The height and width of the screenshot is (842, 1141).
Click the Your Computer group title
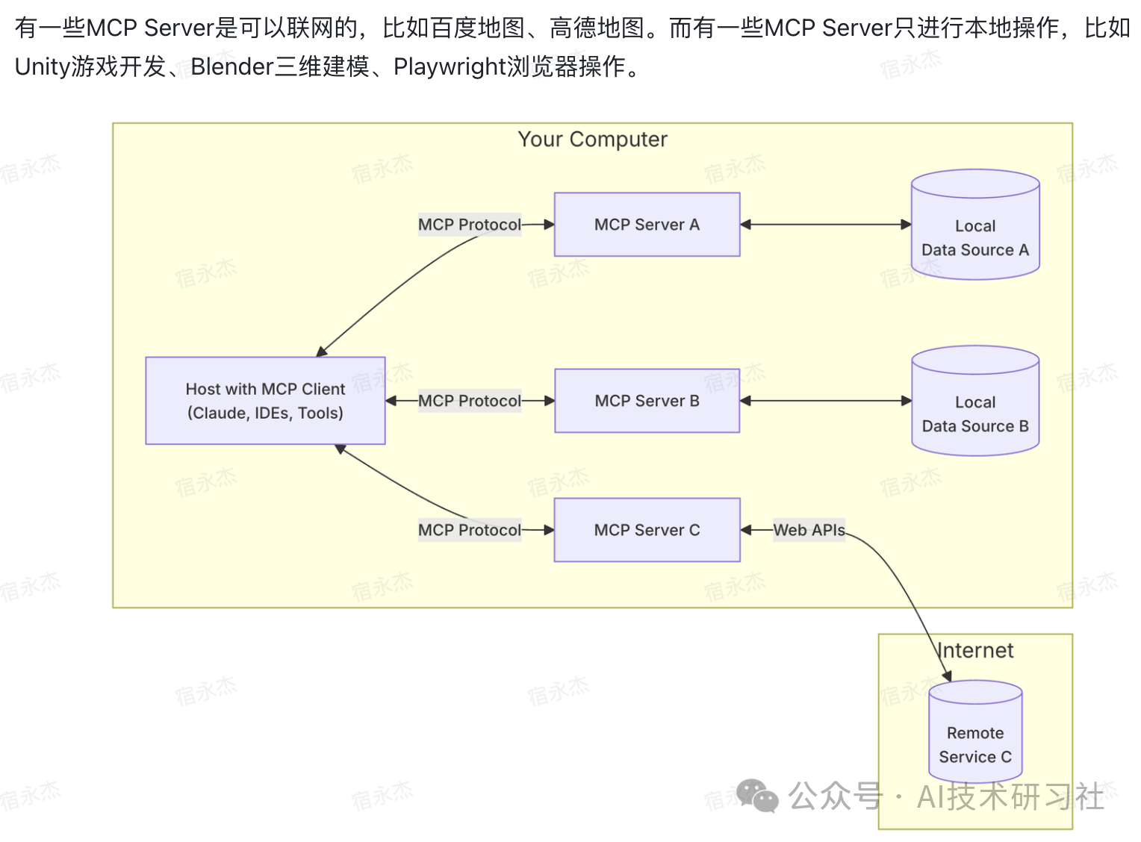click(x=592, y=140)
